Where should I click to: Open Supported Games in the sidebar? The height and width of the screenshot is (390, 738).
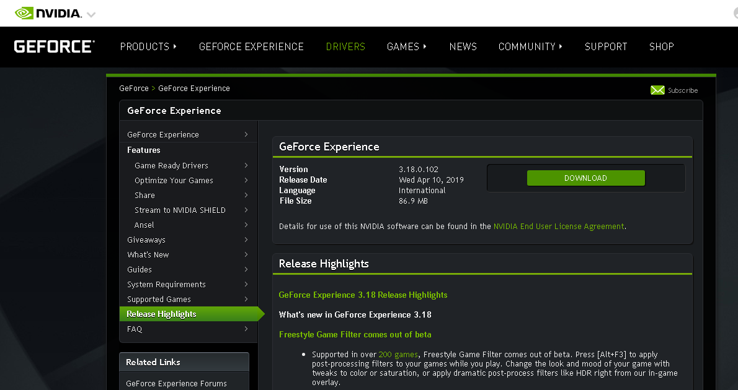pyautogui.click(x=189, y=300)
